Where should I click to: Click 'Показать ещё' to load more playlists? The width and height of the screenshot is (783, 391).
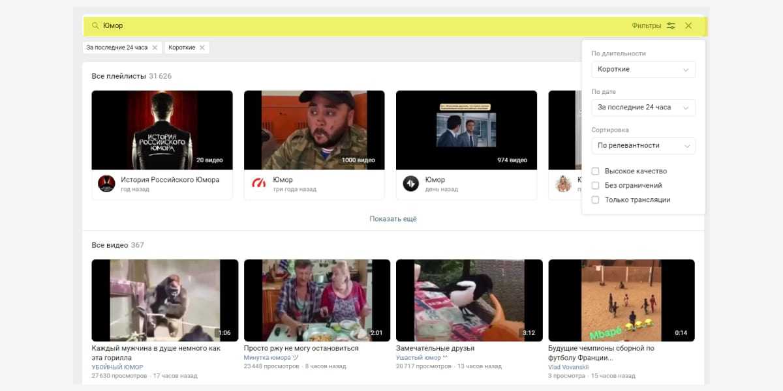click(x=393, y=219)
